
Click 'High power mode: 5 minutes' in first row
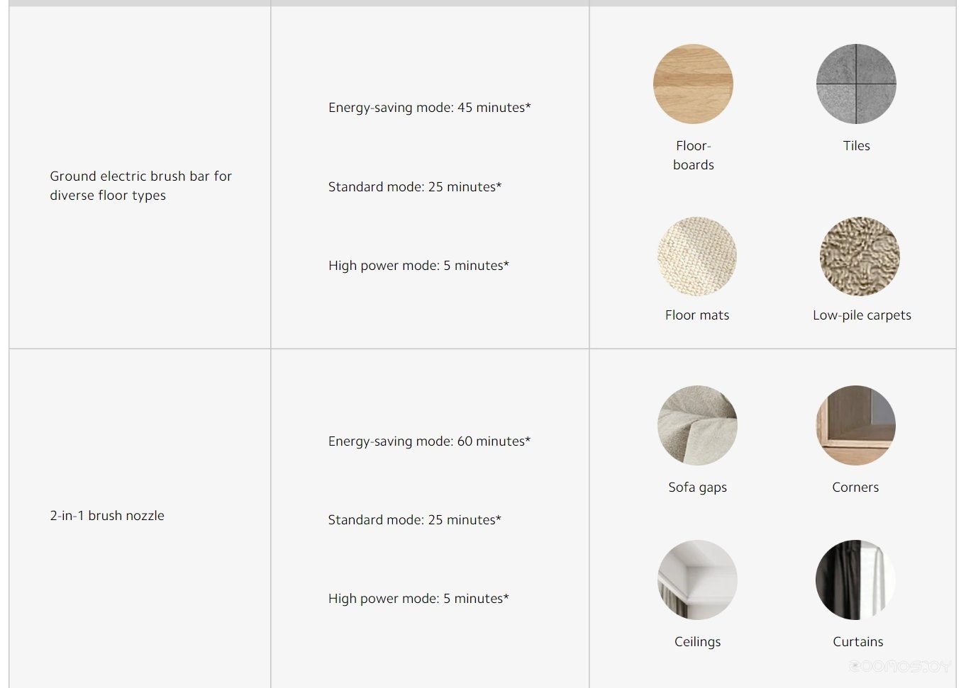pyautogui.click(x=418, y=266)
